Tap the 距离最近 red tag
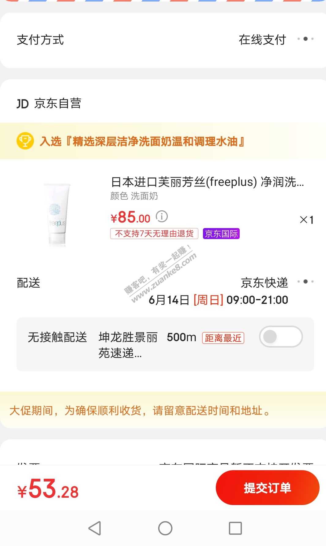326x546 pixels. pyautogui.click(x=223, y=338)
